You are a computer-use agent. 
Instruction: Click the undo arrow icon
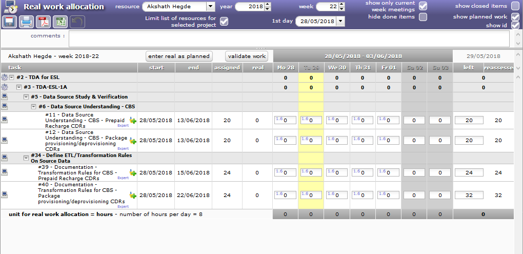77,22
